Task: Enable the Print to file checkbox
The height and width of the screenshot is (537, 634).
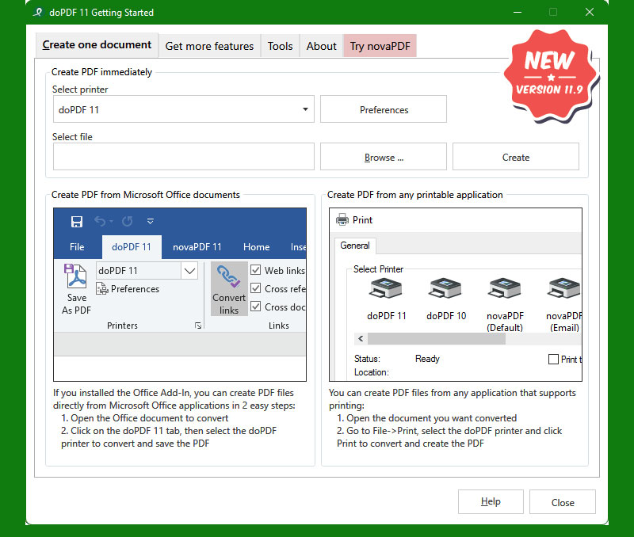Action: coord(553,360)
